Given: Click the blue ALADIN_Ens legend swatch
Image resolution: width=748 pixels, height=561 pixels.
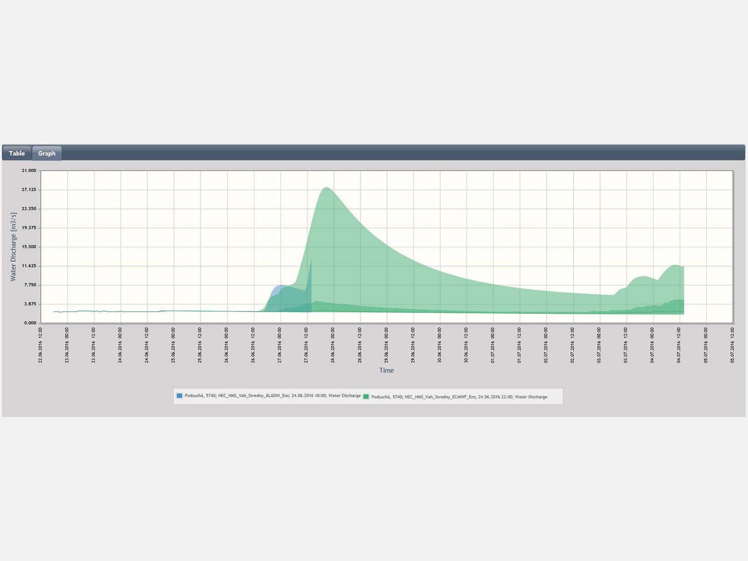Looking at the screenshot, I should (180, 396).
